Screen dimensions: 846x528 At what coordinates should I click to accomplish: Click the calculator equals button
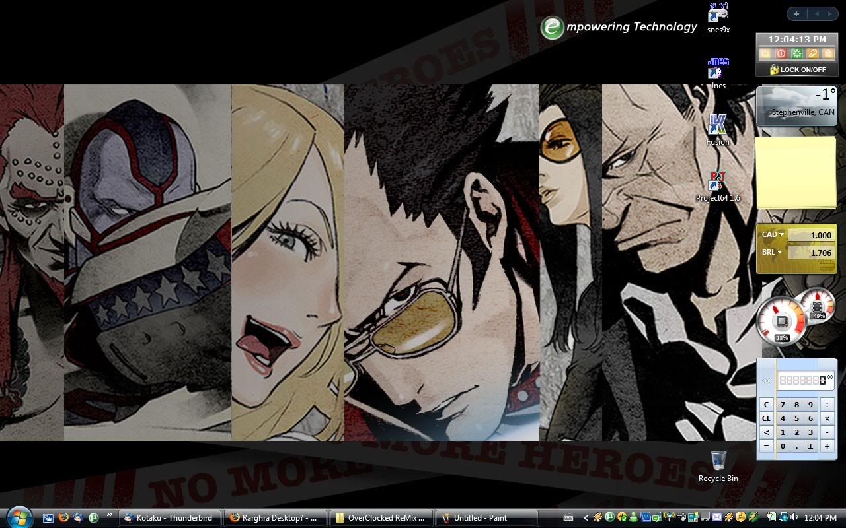[767, 446]
